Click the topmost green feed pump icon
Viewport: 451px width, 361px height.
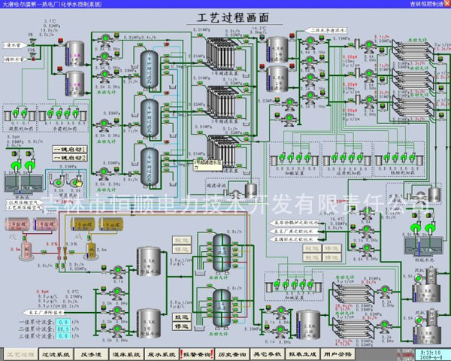coord(103,38)
